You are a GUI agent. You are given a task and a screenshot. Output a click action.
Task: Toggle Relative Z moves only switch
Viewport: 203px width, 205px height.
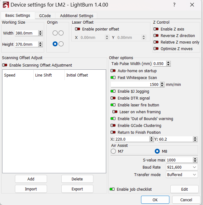point(156,42)
